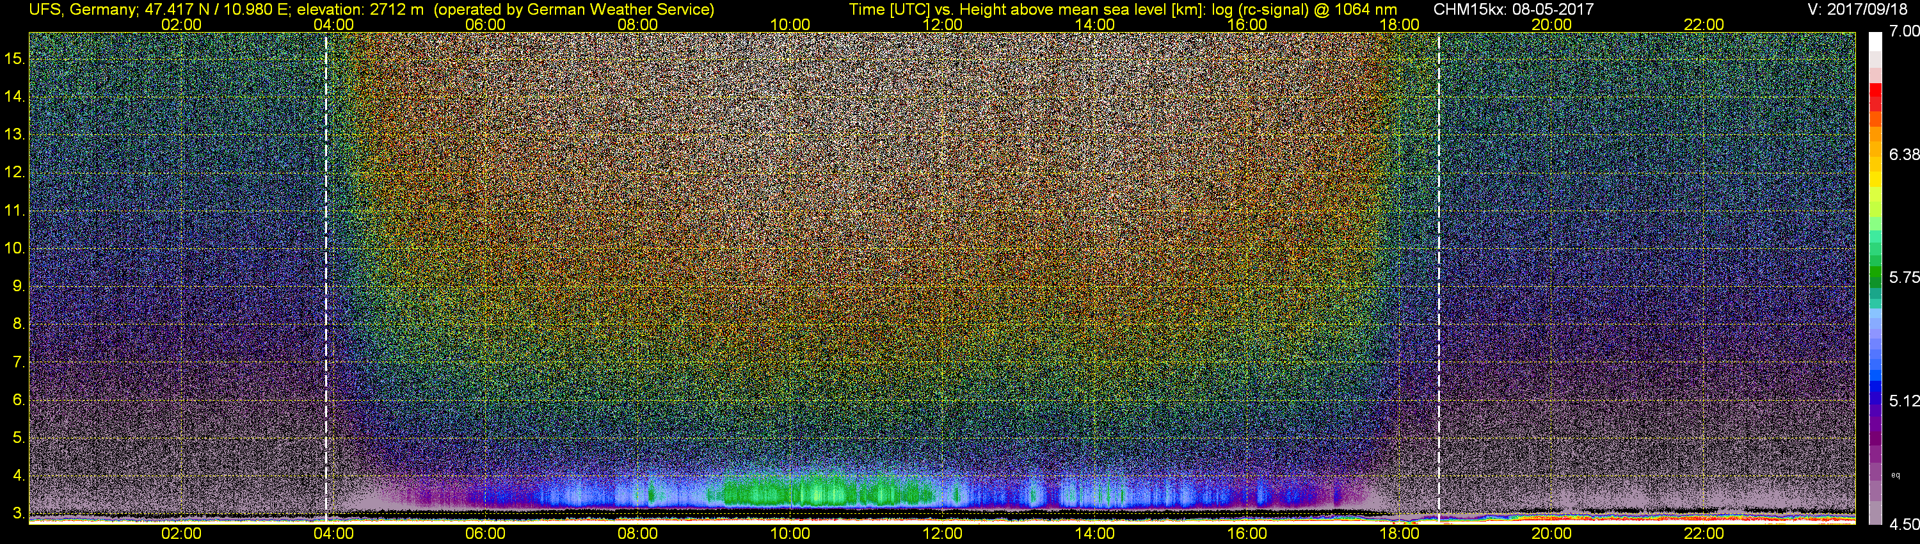Image resolution: width=1920 pixels, height=544 pixels.
Task: Click the '04:00' label on the top time axis
Action: 333,24
